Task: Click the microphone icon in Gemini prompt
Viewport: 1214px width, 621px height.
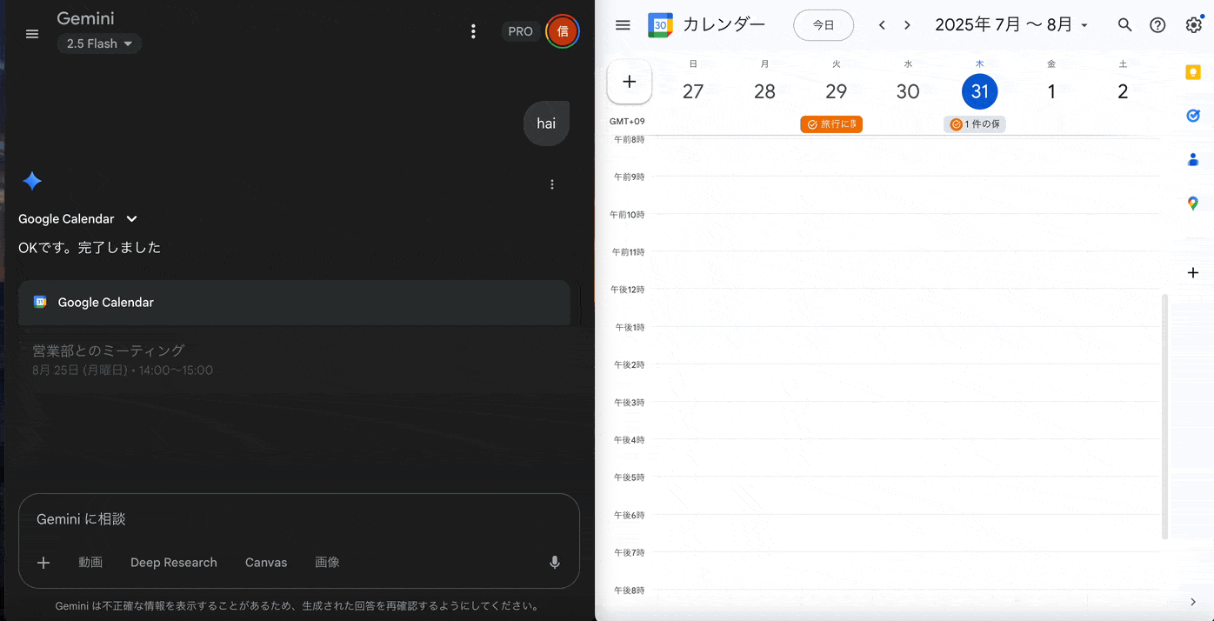Action: coord(555,563)
